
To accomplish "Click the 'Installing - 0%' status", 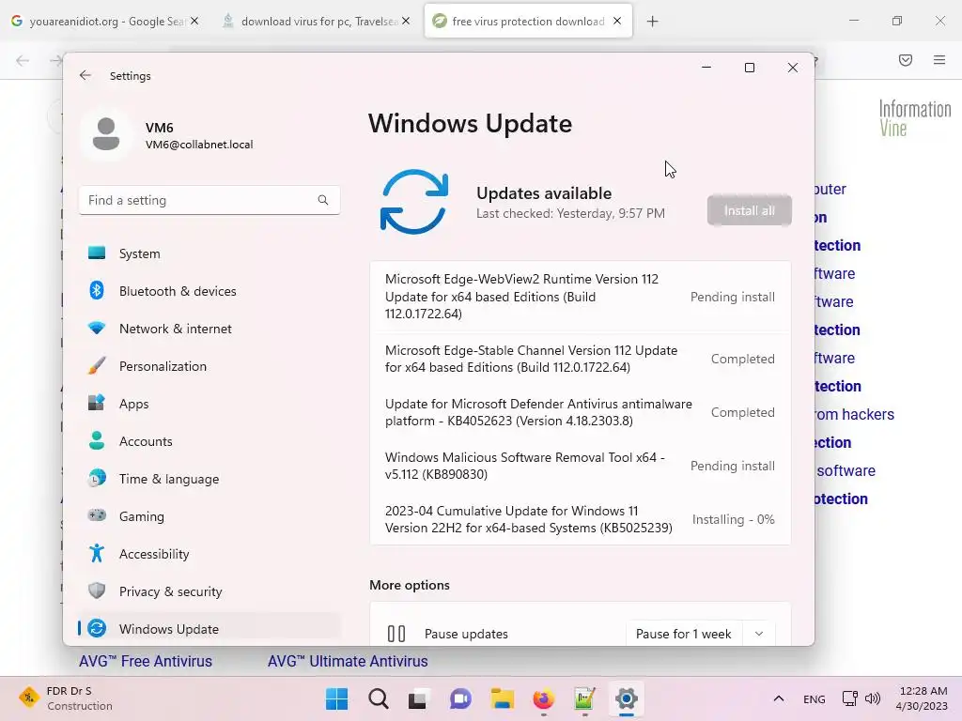I will pyautogui.click(x=733, y=519).
